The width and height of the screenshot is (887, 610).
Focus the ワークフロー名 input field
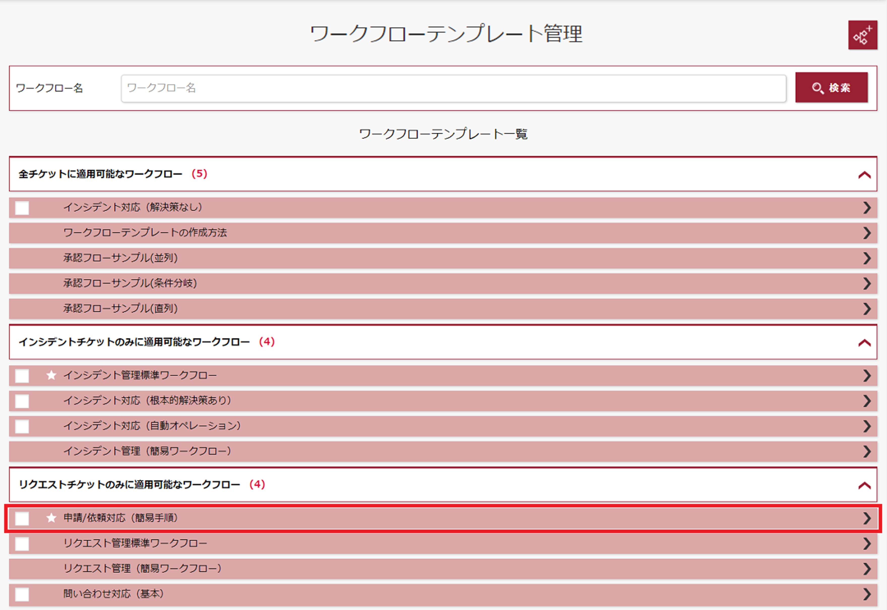pos(453,88)
